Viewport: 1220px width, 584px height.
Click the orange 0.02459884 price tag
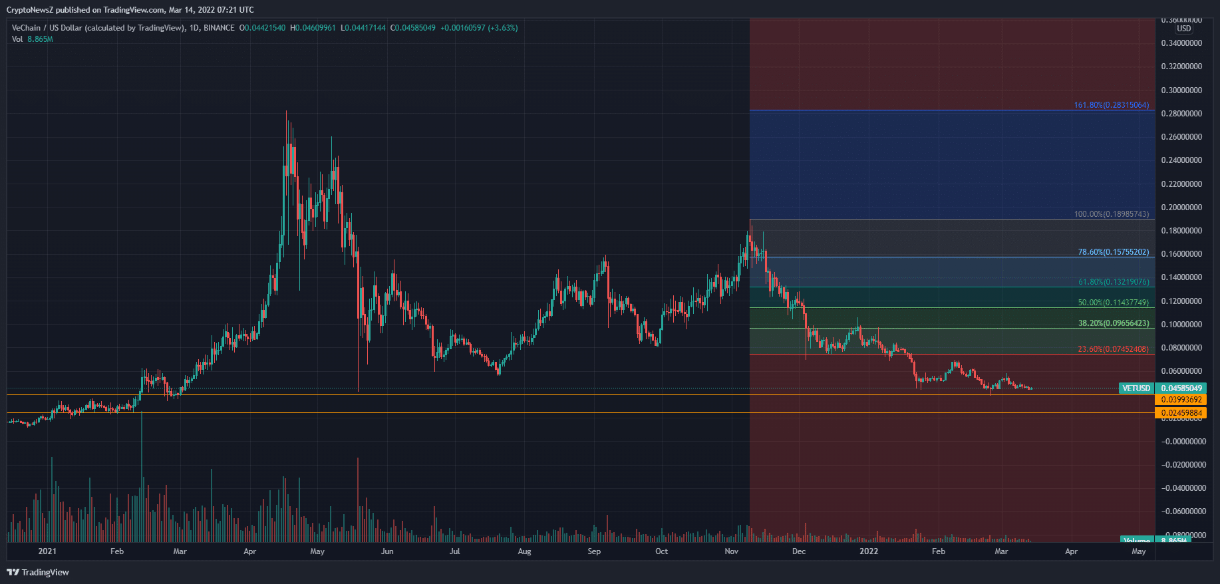(x=1181, y=413)
